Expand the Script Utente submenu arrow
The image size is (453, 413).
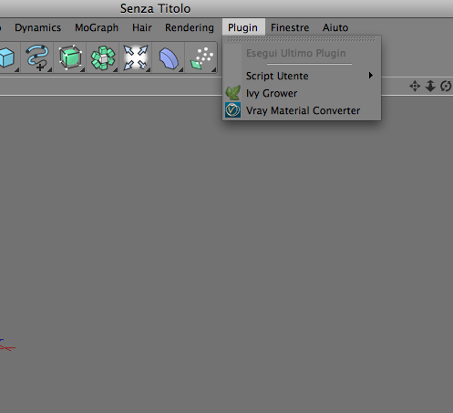pyautogui.click(x=371, y=76)
